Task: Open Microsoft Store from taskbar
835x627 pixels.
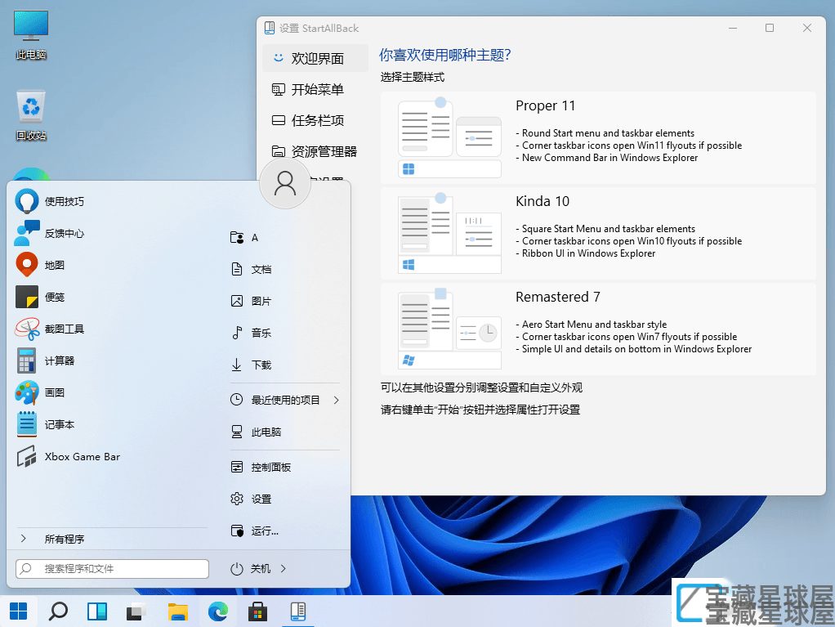Action: click(257, 611)
